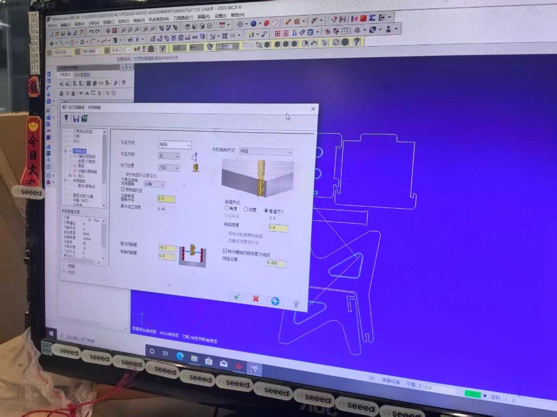Open the 外形铣削方式 dropdown showing 斜插
557x417 pixels.
coord(265,151)
